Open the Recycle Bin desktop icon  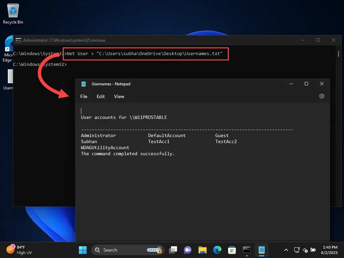13,14
